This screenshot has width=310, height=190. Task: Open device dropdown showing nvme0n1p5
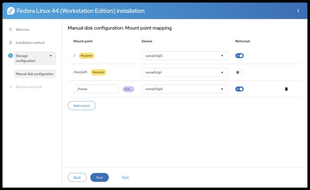185,55
